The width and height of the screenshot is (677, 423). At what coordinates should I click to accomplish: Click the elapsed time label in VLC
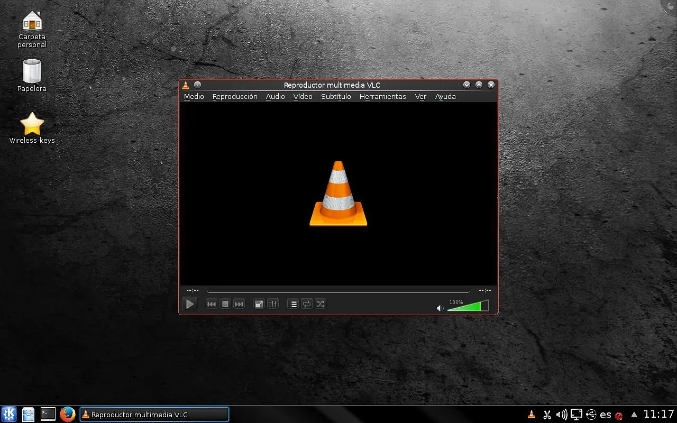[193, 290]
